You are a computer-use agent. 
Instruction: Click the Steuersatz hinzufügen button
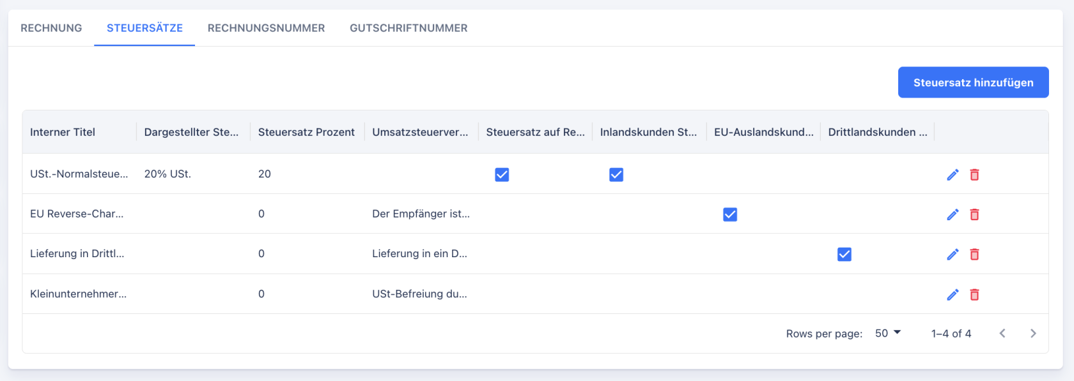973,82
